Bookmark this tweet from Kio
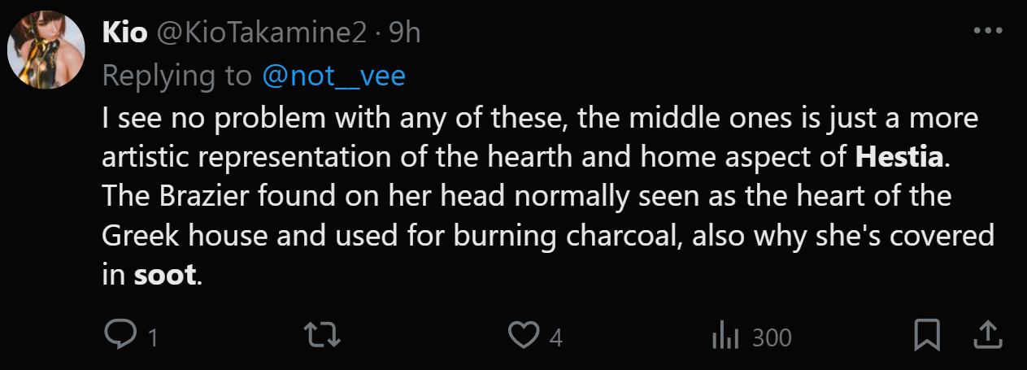Viewport: 1027px width, 370px height. (x=929, y=335)
